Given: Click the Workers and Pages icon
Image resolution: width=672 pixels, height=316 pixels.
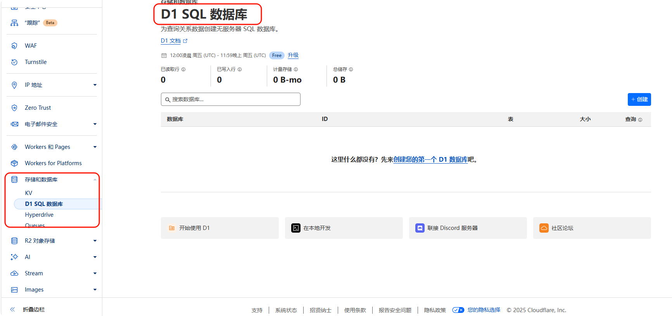Looking at the screenshot, I should click(14, 147).
